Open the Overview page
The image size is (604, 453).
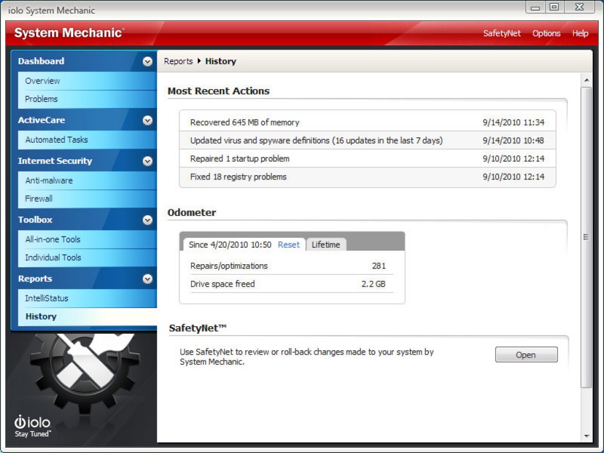[x=42, y=81]
